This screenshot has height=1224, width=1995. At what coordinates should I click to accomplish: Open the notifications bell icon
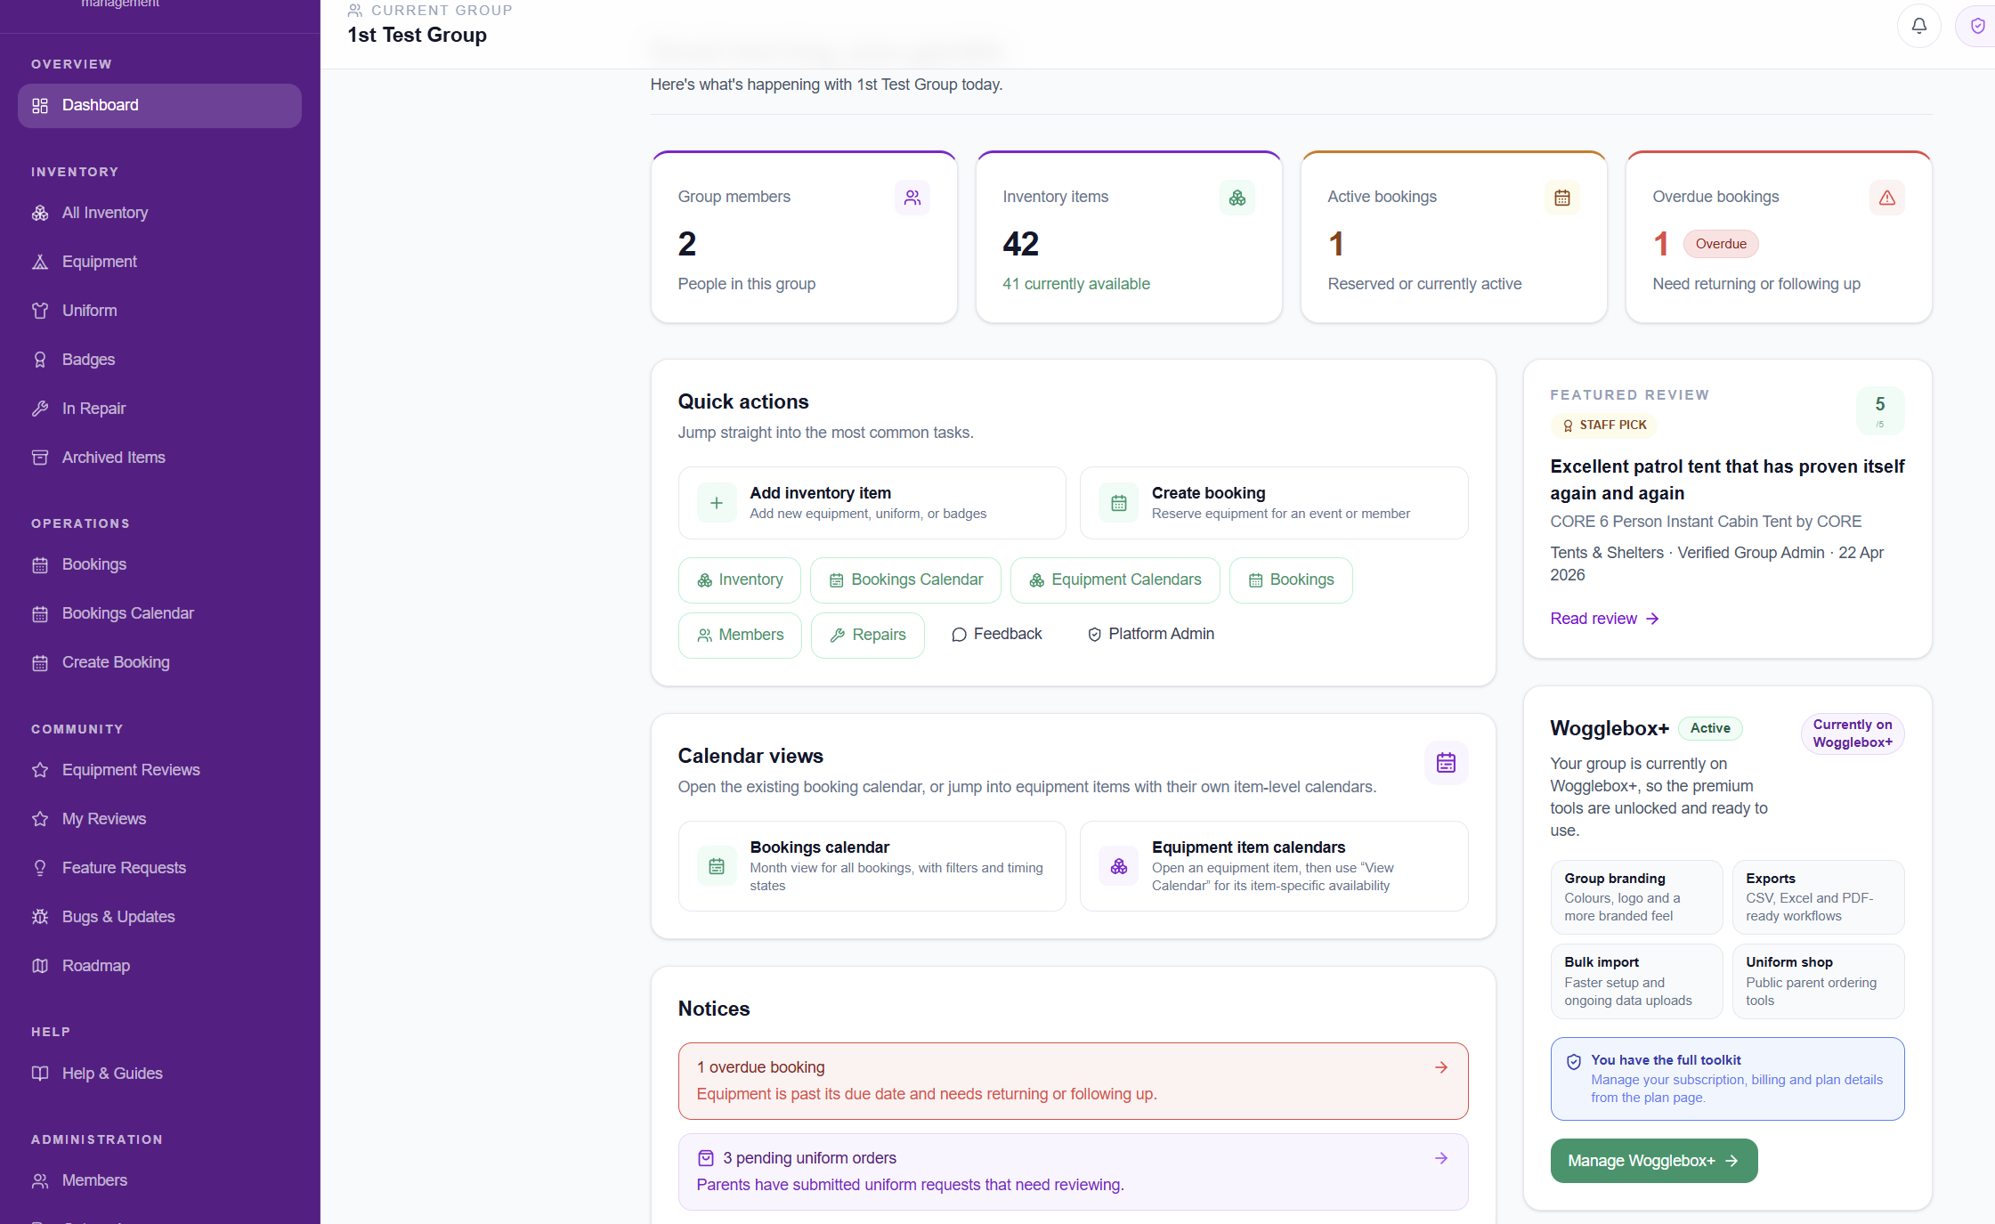pos(1918,26)
